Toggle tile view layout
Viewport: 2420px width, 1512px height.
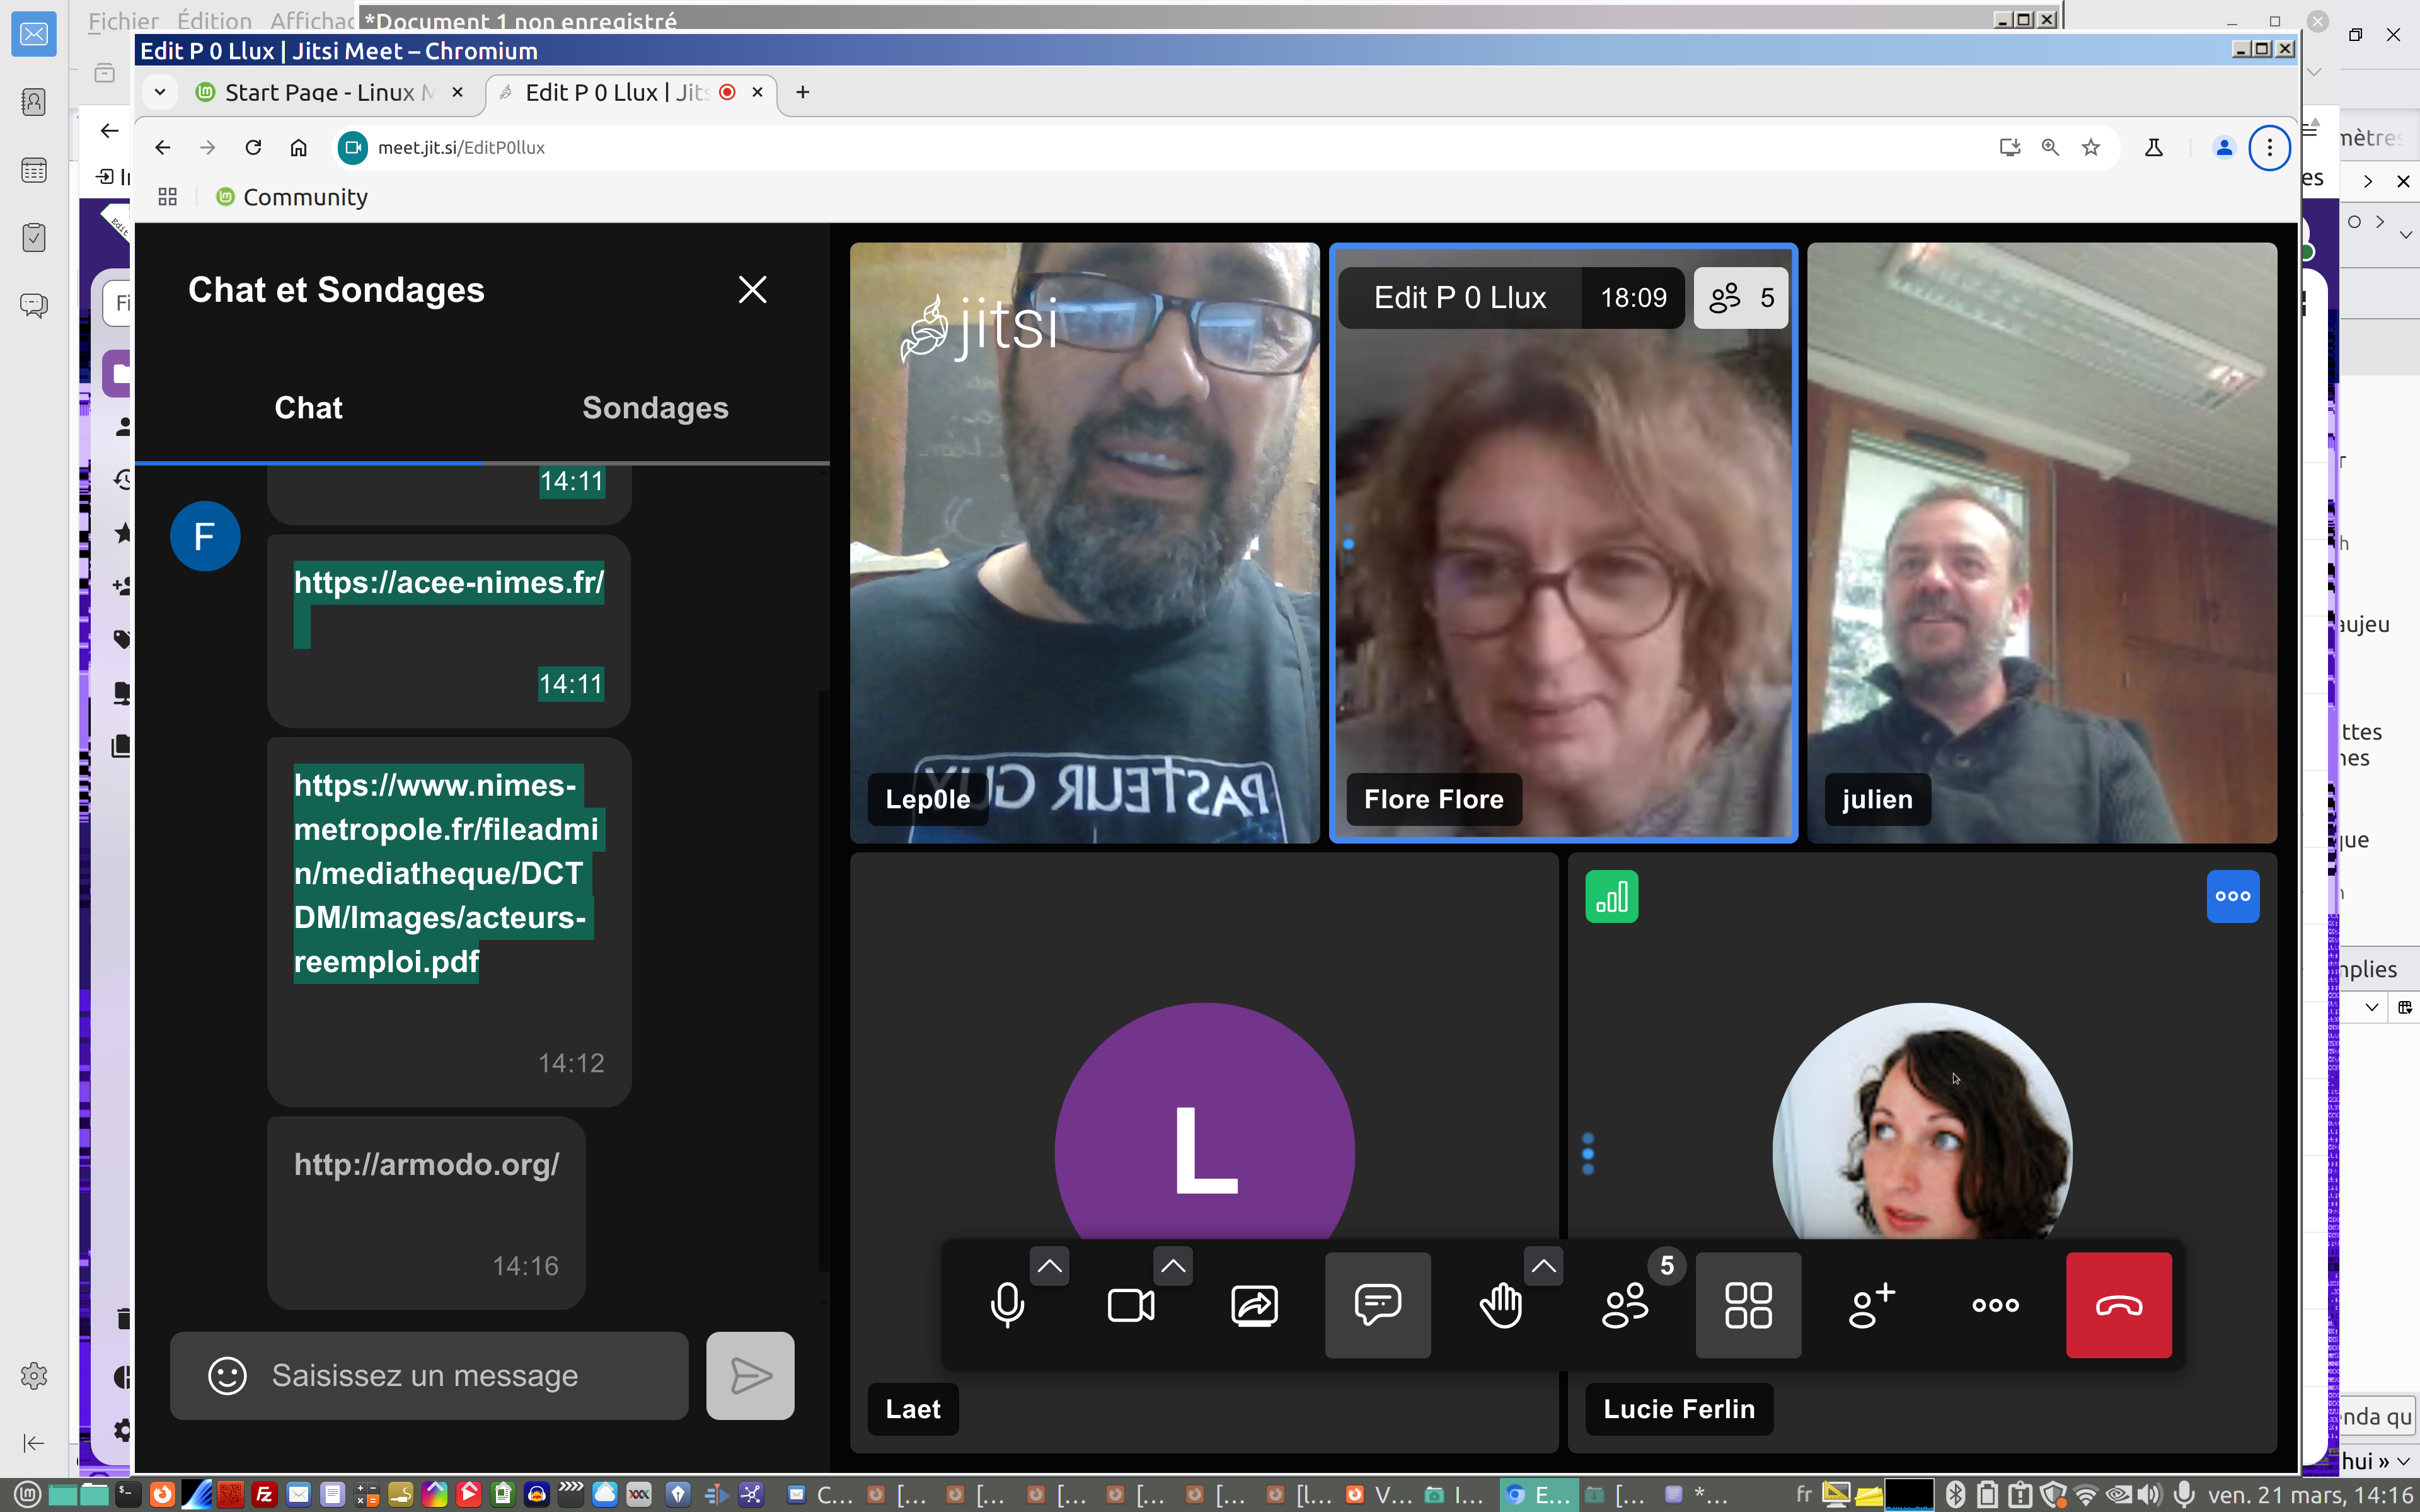[x=1748, y=1305]
